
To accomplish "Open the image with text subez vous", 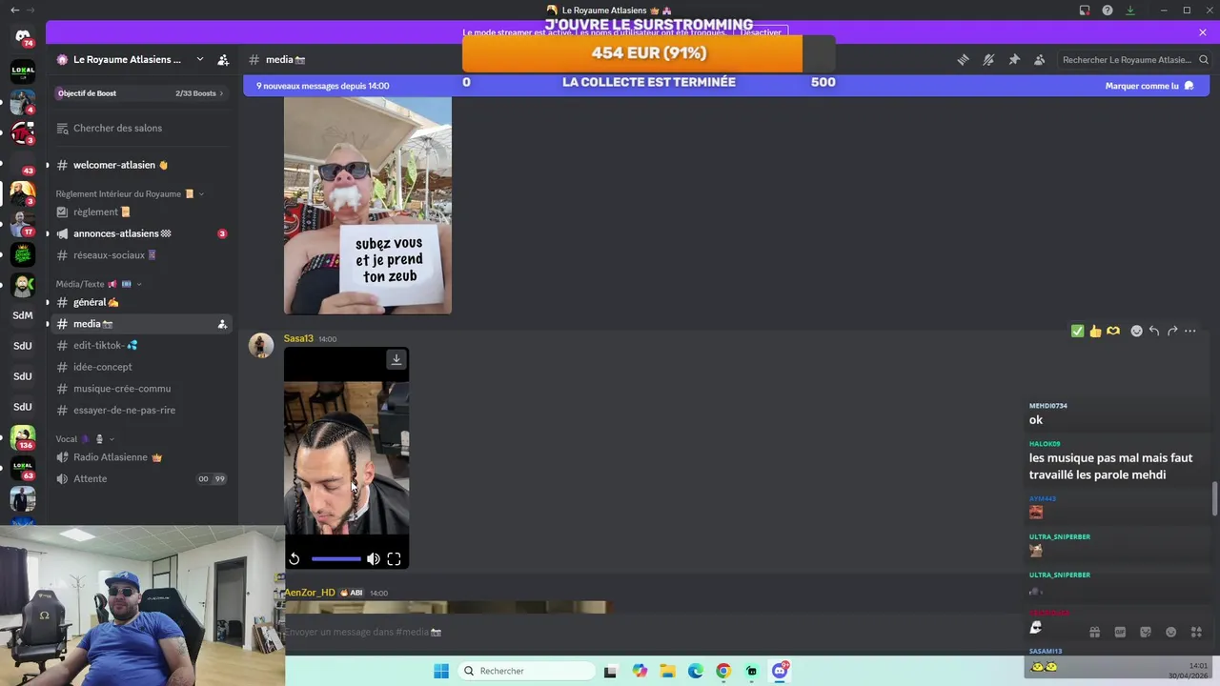I will (x=368, y=205).
